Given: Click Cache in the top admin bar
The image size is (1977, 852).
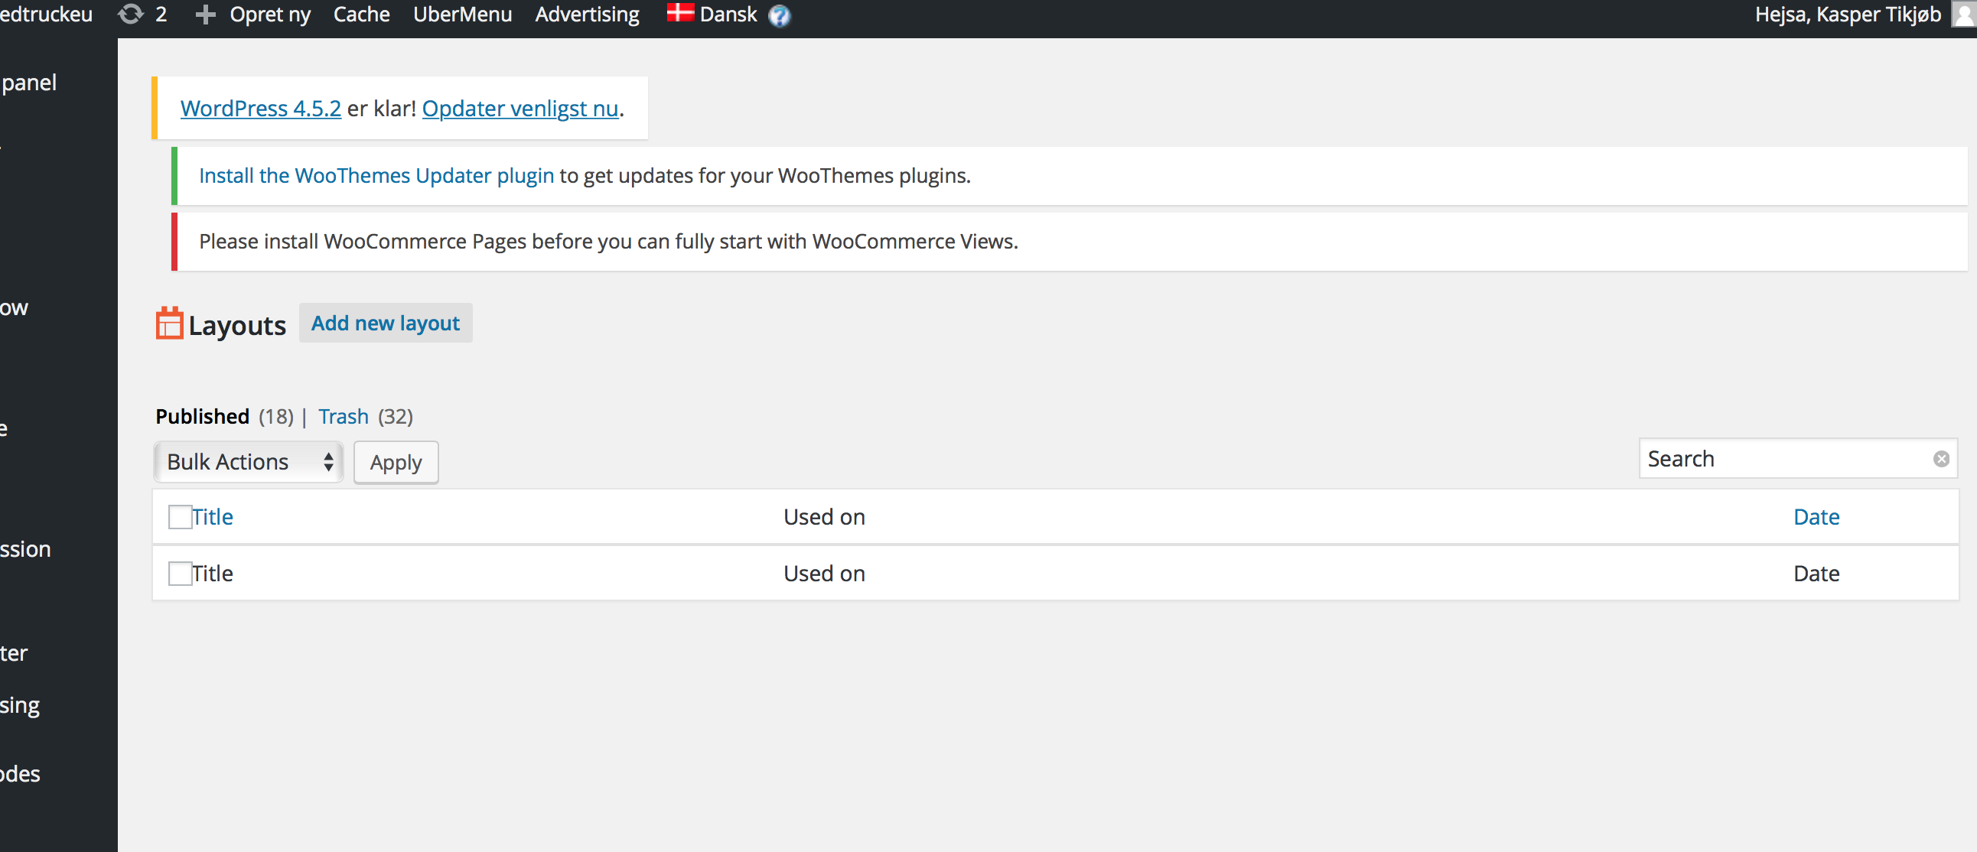Looking at the screenshot, I should (360, 14).
